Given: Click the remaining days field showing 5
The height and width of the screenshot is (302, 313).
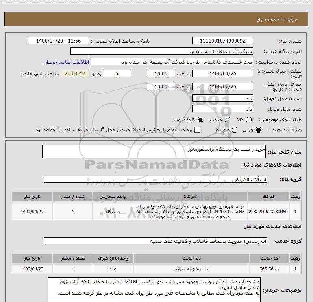Looking at the screenshot, I should 117,73.
